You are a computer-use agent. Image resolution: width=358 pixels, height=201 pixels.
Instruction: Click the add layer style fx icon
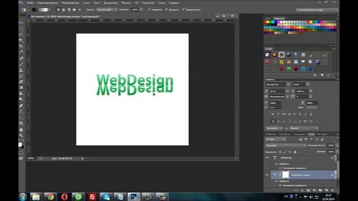click(302, 190)
